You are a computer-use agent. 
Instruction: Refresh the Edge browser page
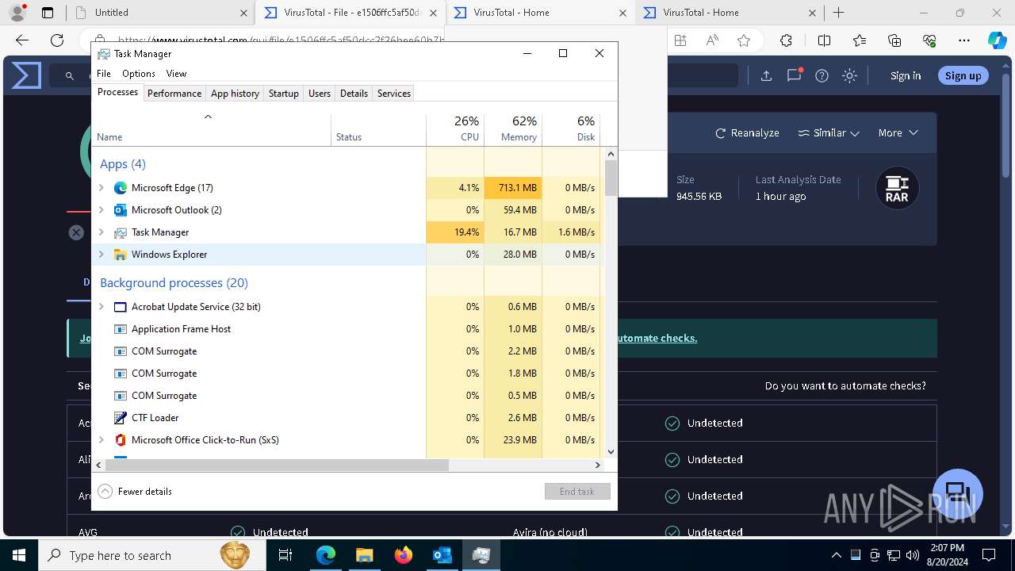pyautogui.click(x=57, y=40)
